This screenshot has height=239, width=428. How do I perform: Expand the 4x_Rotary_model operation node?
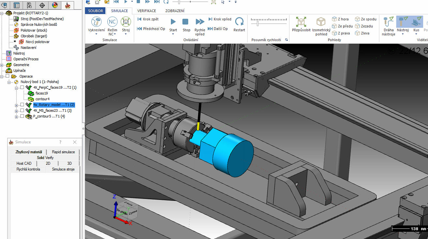(x=16, y=105)
